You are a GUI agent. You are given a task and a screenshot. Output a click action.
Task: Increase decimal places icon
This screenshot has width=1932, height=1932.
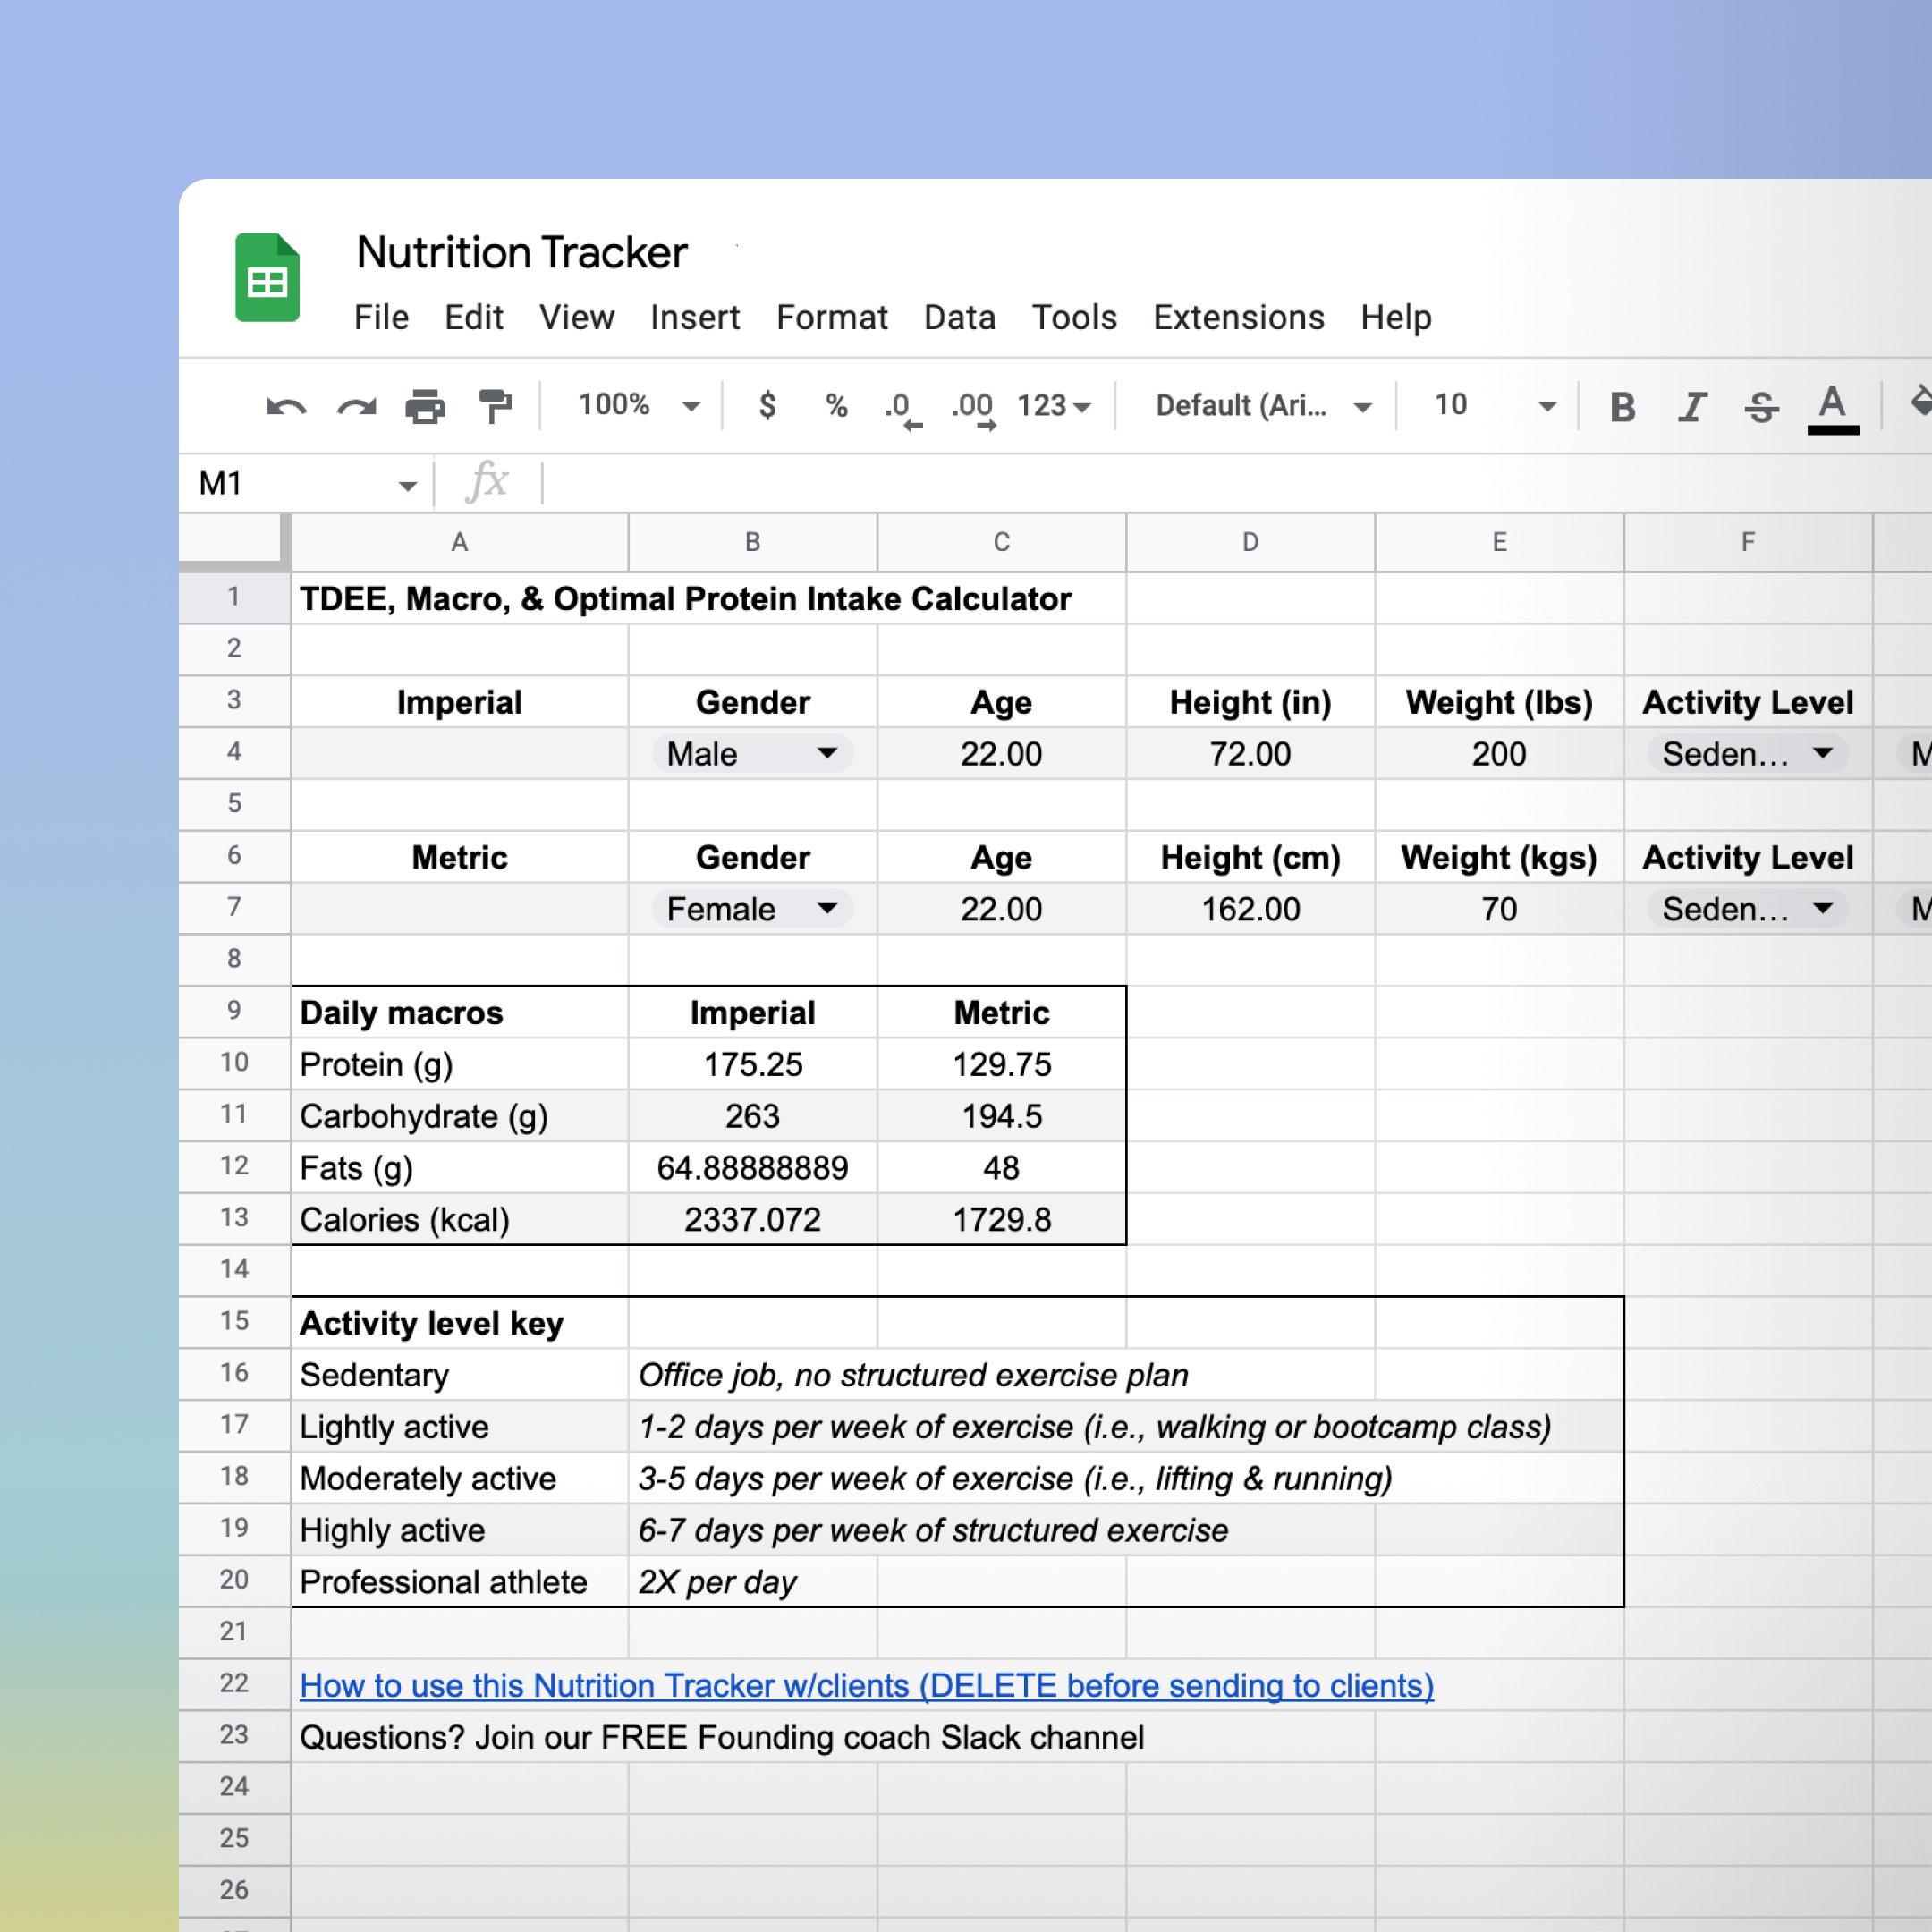973,407
